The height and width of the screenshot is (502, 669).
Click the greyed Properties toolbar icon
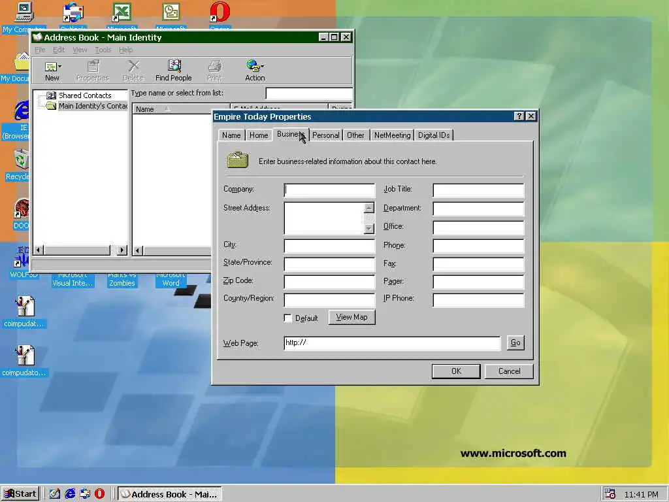93,66
